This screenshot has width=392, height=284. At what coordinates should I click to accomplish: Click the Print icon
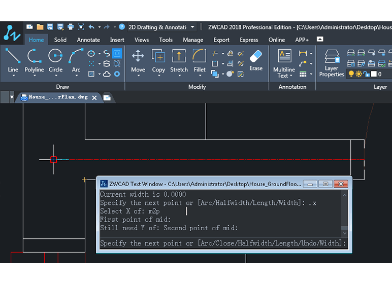(71, 27)
